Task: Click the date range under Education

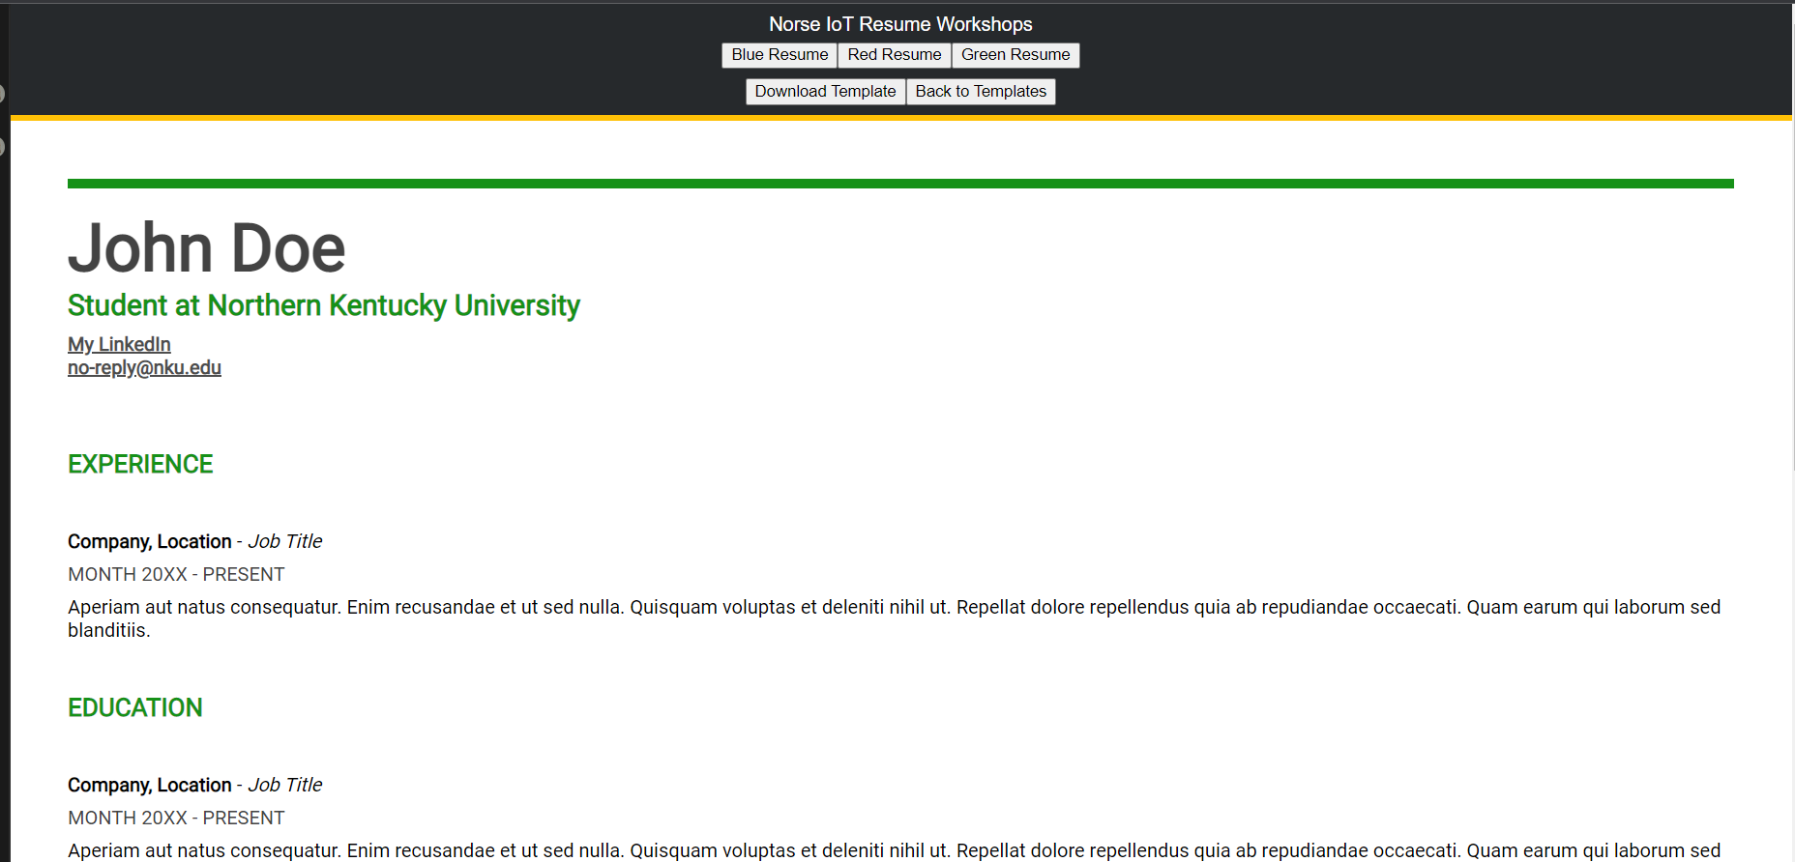Action: point(176,819)
